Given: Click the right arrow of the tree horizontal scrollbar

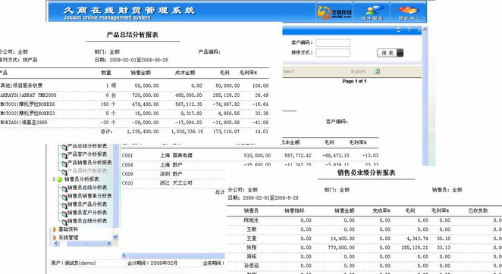Looking at the screenshot, I should pos(109,244).
